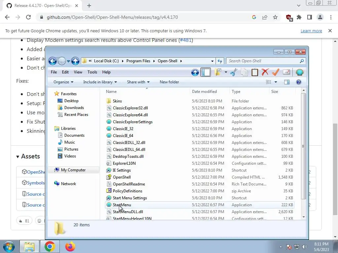Viewport: 338px width, 253px height.
Task: Select Network in navigation pane
Action: (x=69, y=184)
